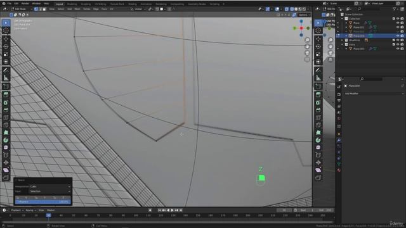Select the Shear tool in left toolbar
Screen dimensions: 406x228
6,170
